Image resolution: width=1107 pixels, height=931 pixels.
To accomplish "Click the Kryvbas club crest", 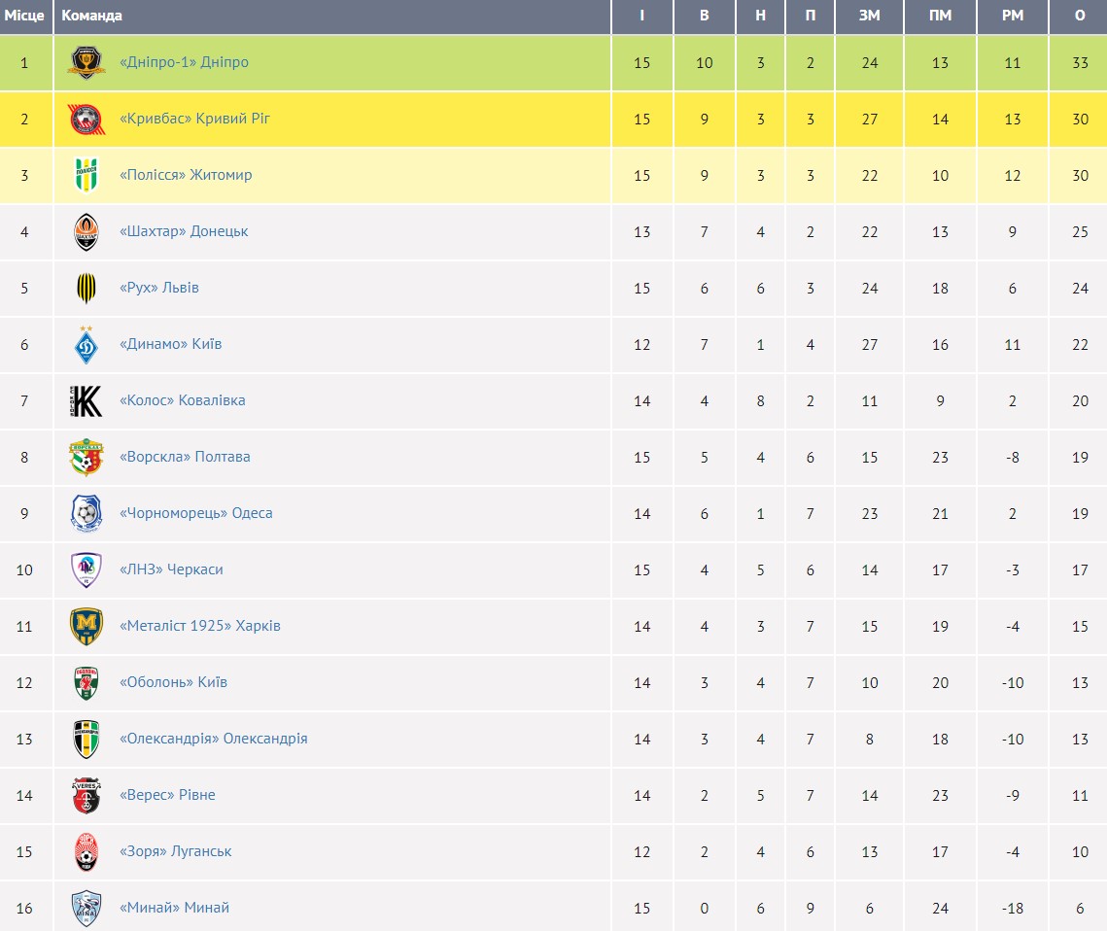I will tap(86, 120).
